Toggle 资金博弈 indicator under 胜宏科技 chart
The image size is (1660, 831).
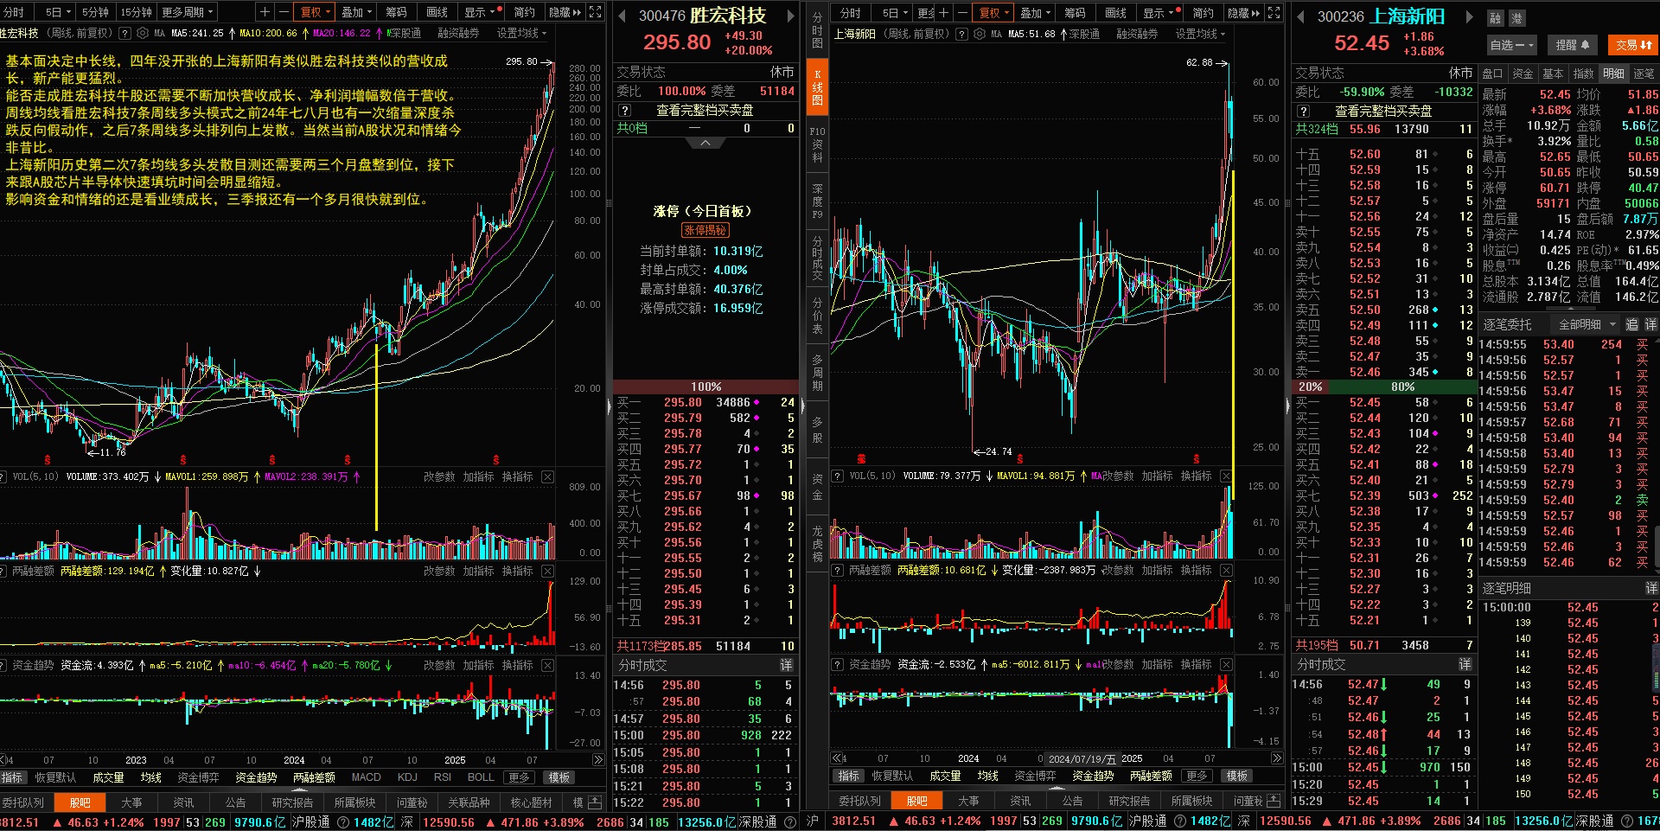198,777
